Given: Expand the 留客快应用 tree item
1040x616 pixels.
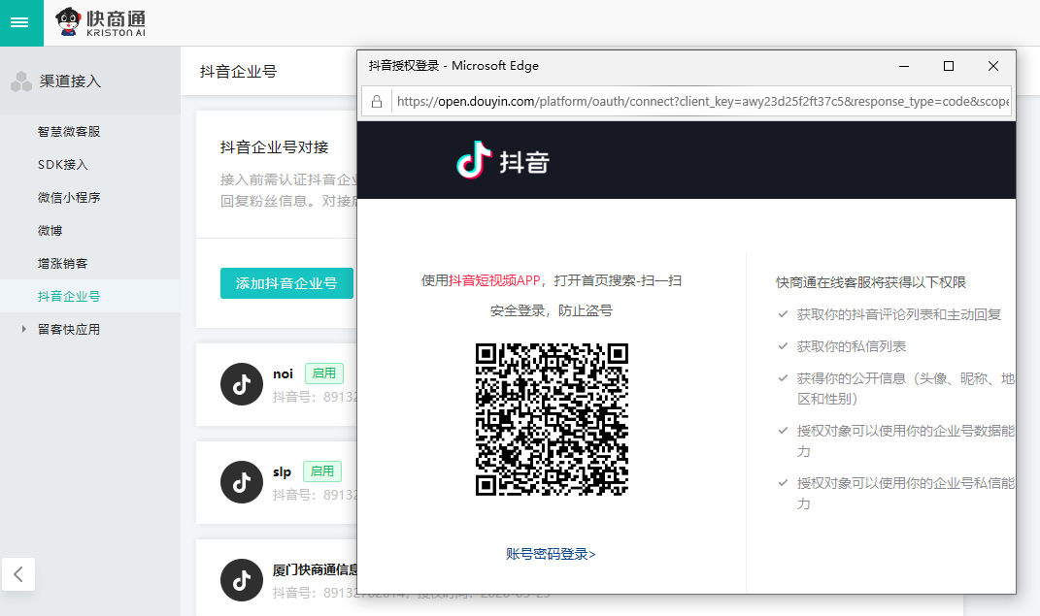Looking at the screenshot, I should (x=24, y=330).
